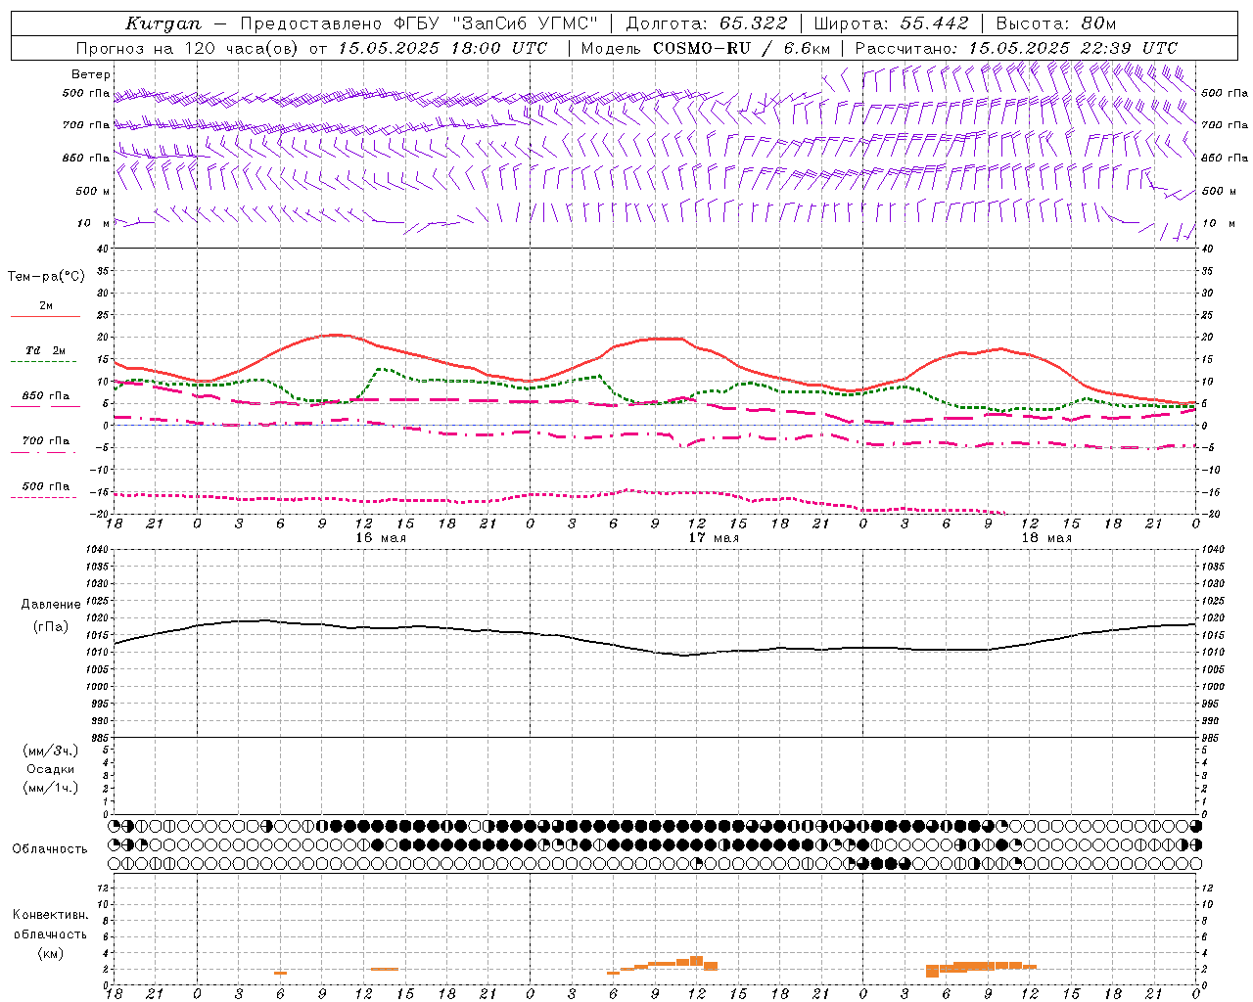This screenshot has height=1002, width=1253.
Task: Click the thin orange convective bar after 12h 16 мая
Action: pyautogui.click(x=384, y=969)
